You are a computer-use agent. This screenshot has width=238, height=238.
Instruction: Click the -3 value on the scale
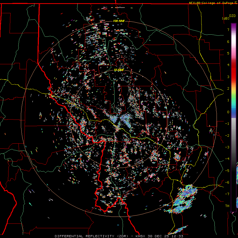(227, 147)
